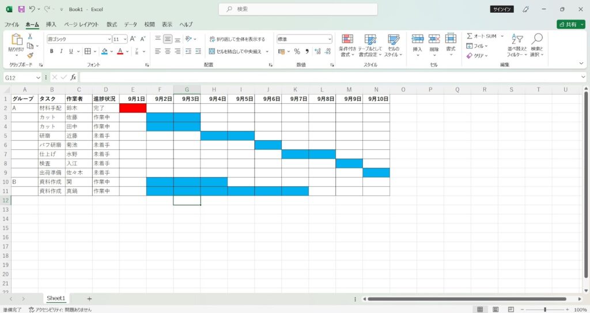The width and height of the screenshot is (590, 313).
Task: Click the increase indent icon
Action: click(199, 51)
